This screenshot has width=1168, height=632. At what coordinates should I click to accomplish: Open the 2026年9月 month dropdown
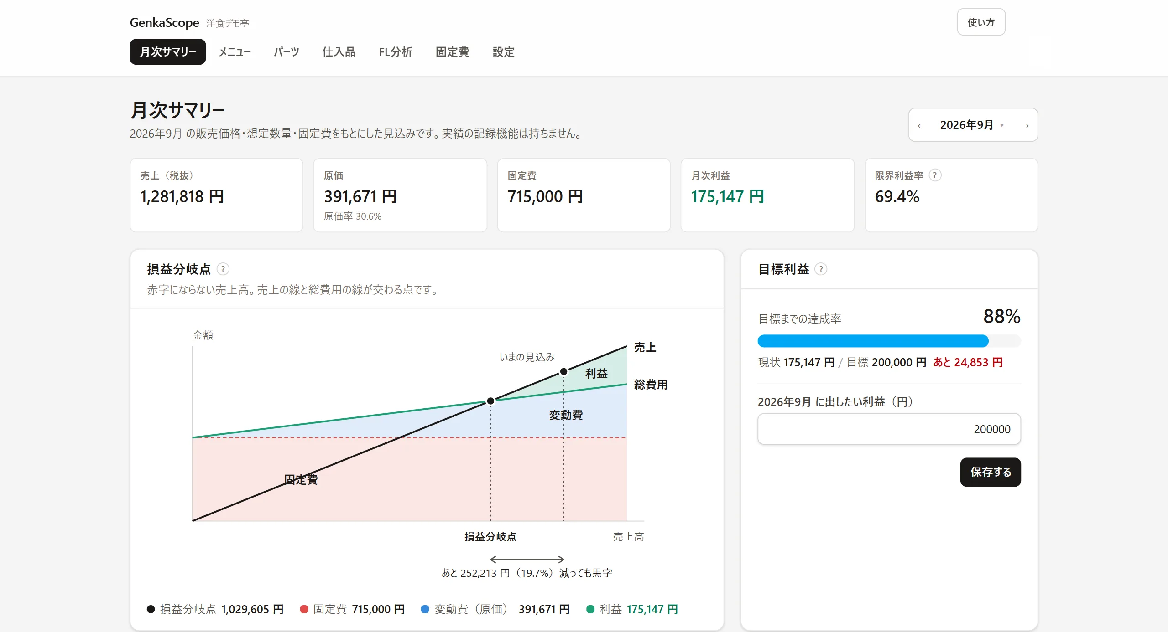tap(972, 125)
